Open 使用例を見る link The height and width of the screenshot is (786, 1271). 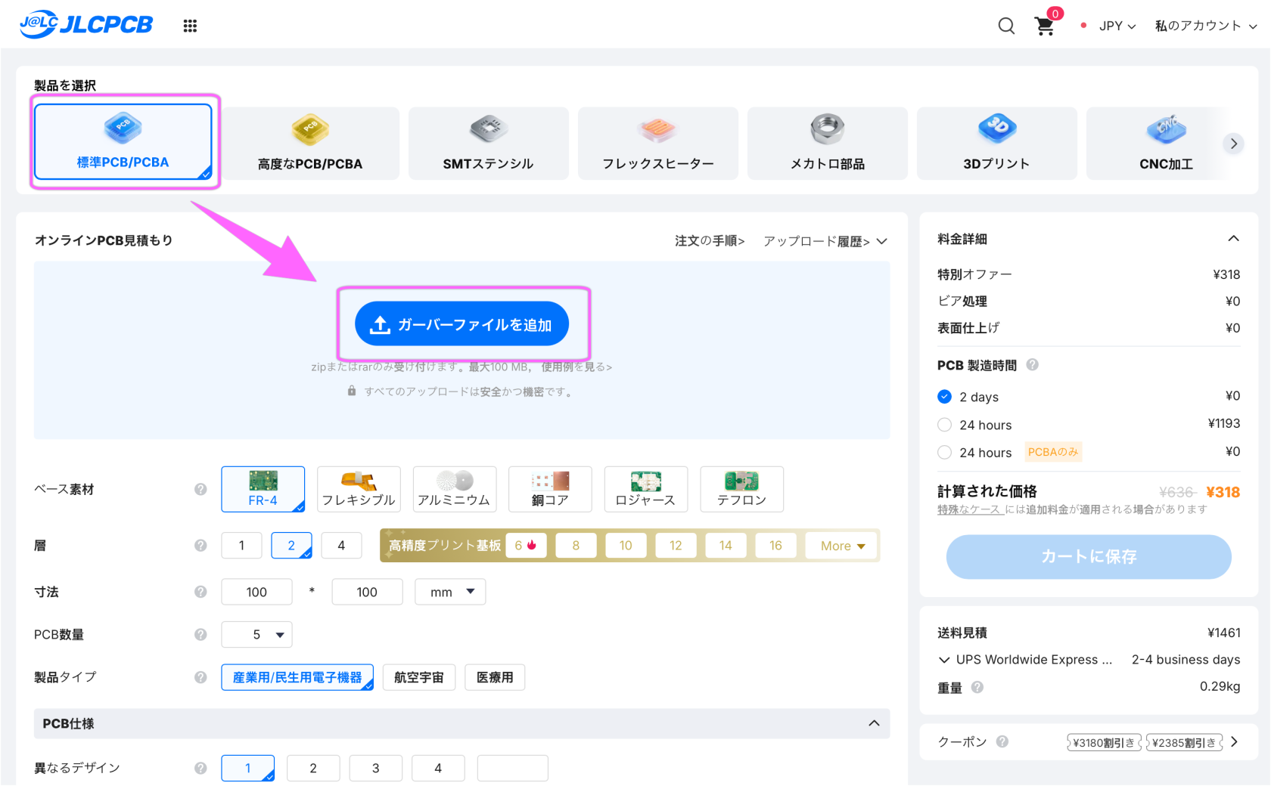pyautogui.click(x=576, y=367)
